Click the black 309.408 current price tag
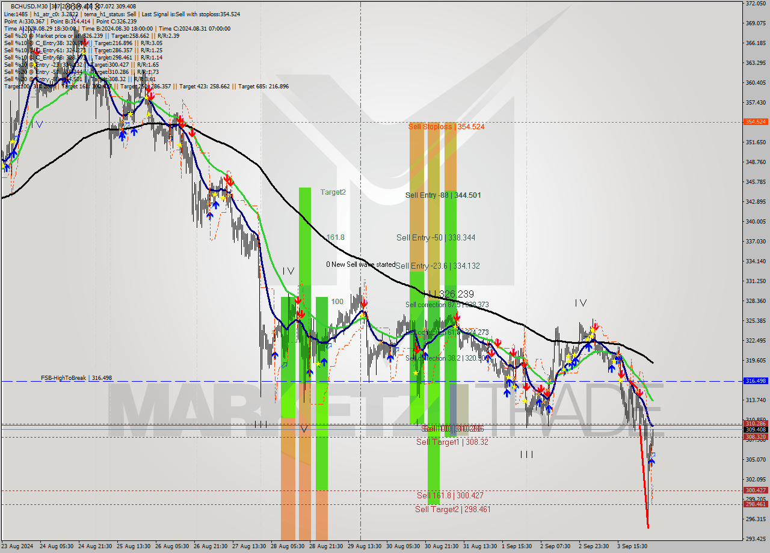This screenshot has width=770, height=553. coord(755,429)
